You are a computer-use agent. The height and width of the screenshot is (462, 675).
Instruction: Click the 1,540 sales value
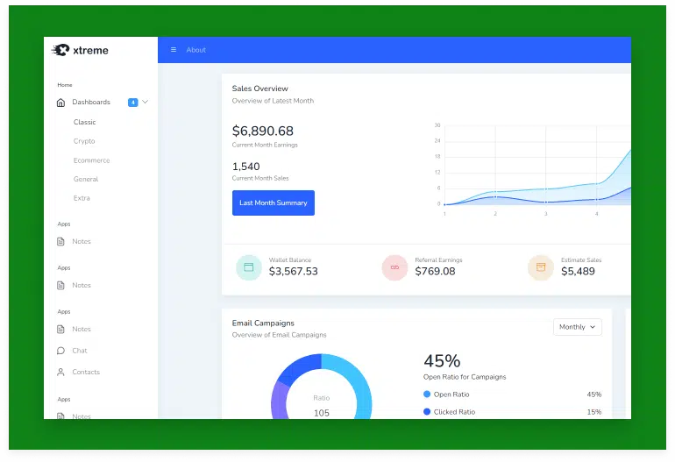[245, 167]
